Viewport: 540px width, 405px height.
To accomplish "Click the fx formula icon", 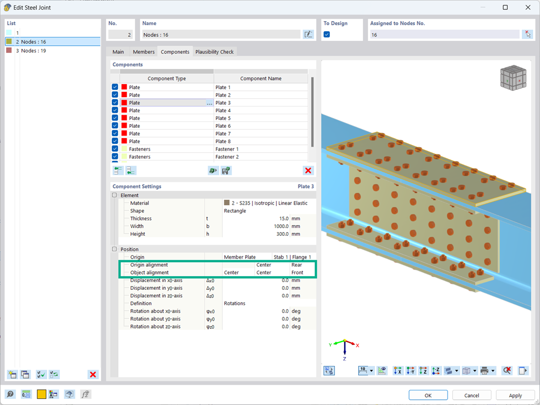I will click(x=85, y=394).
